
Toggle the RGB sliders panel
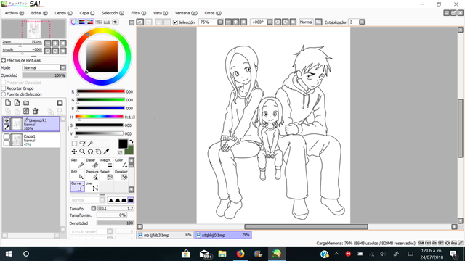click(x=82, y=22)
